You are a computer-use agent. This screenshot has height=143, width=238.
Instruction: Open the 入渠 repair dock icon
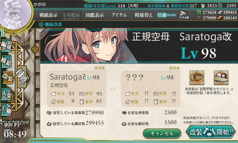(6, 94)
